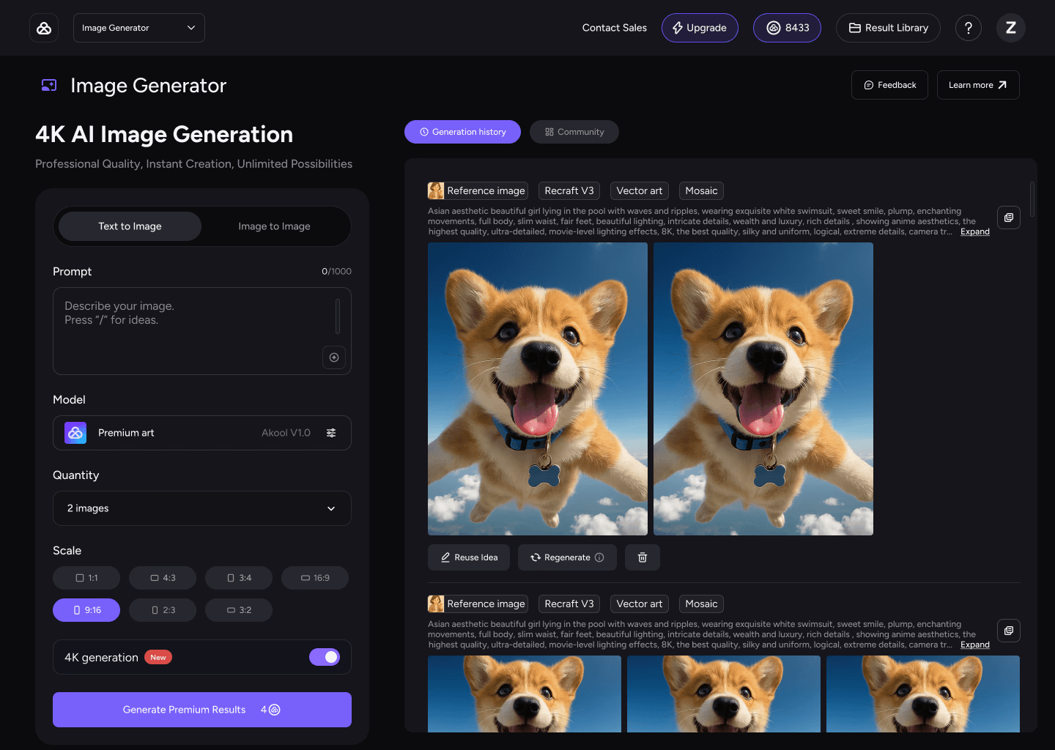
Task: Click the history panel scrollbar
Action: [1032, 199]
